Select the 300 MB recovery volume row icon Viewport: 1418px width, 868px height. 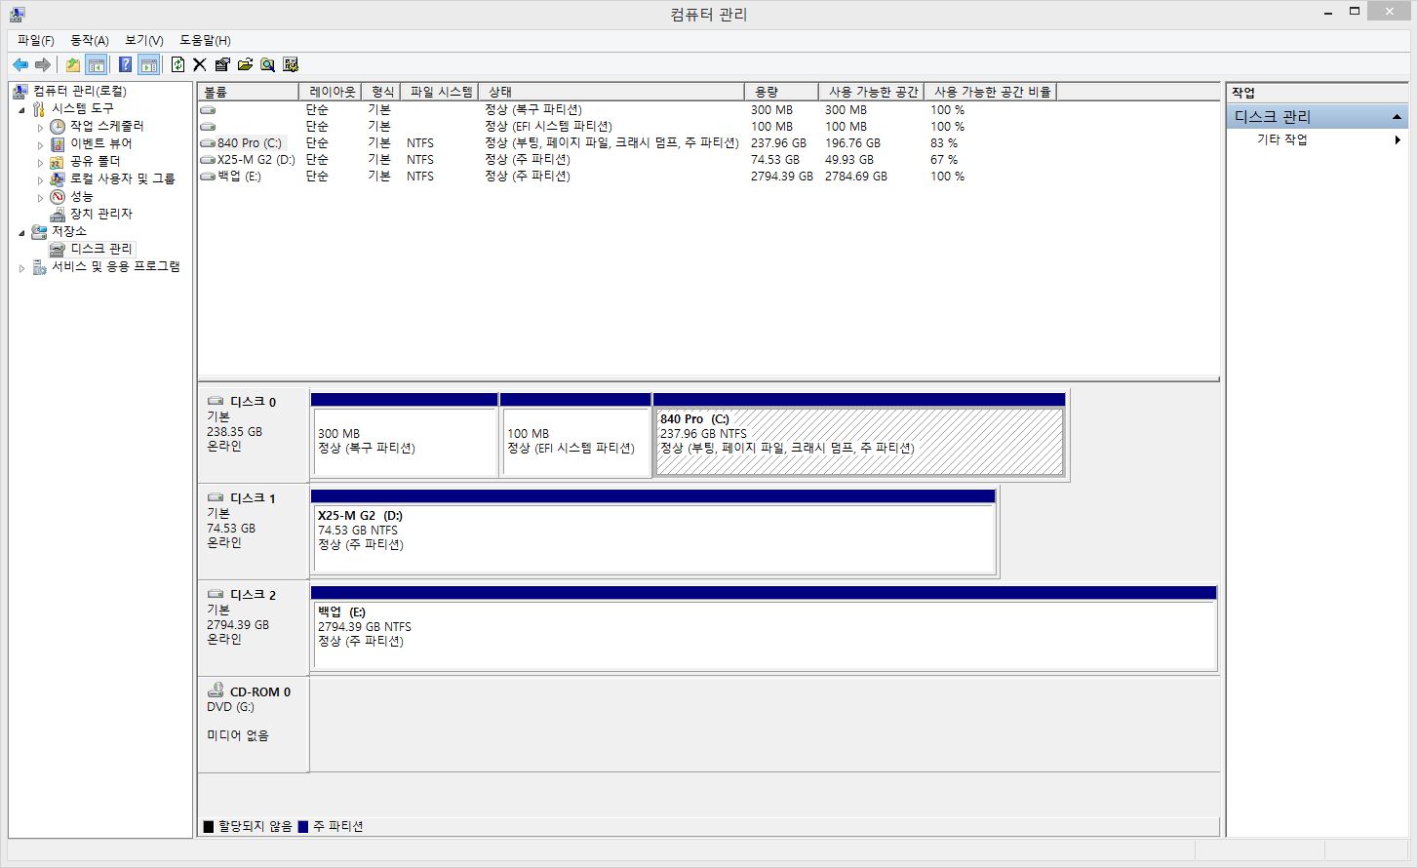[x=208, y=110]
